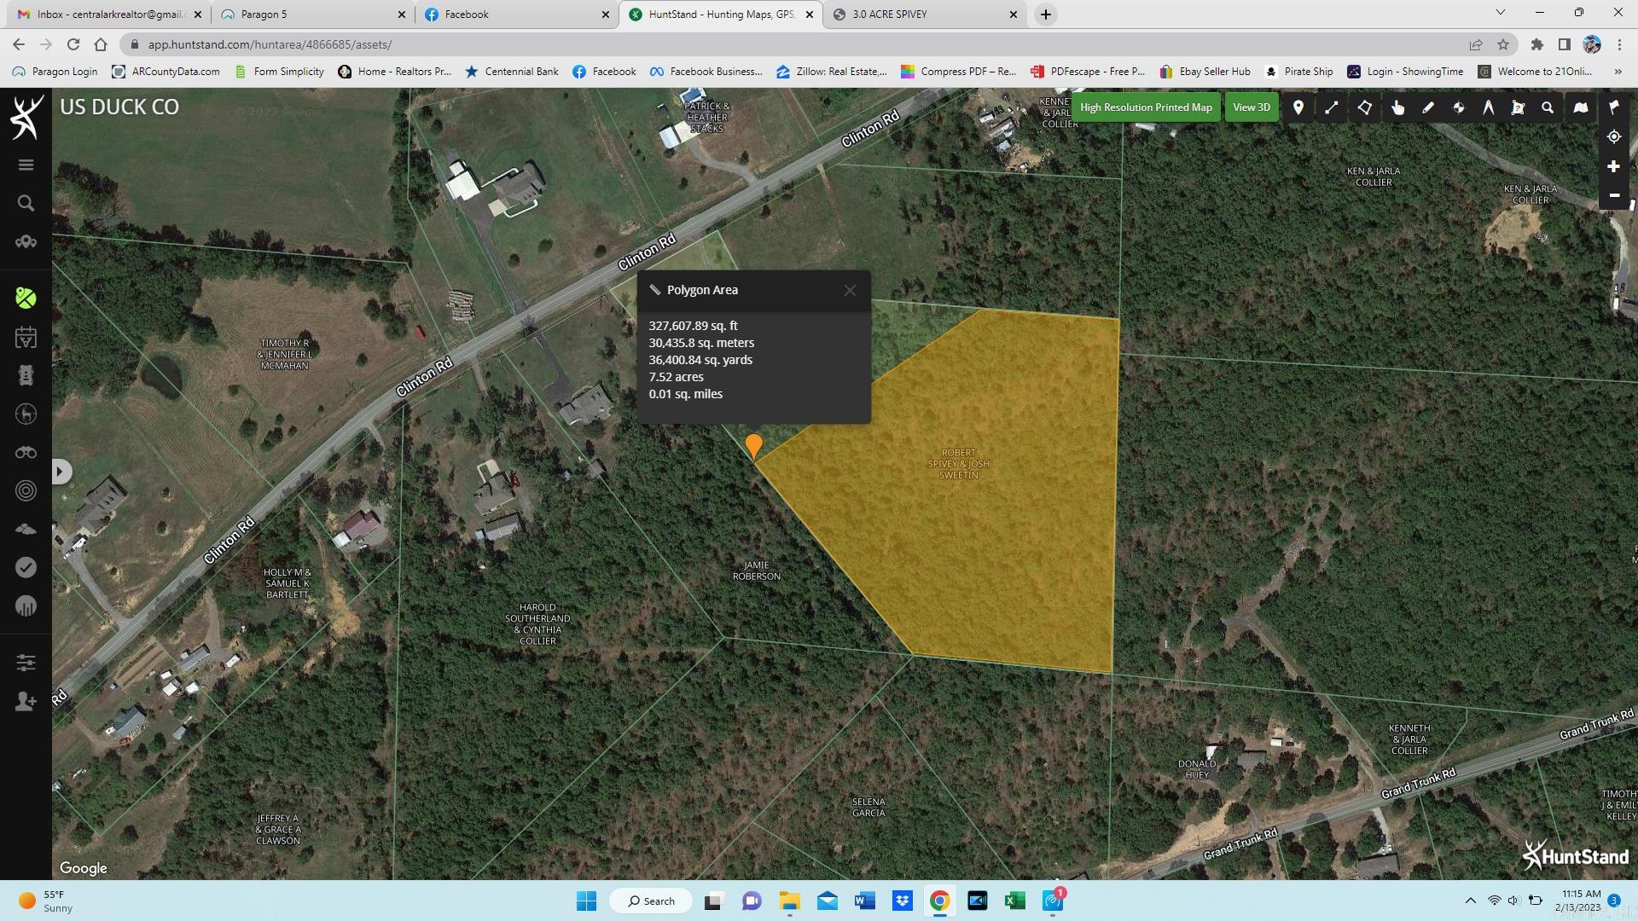Viewport: 1638px width, 921px height.
Task: Show hidden system tray icons
Action: coord(1470,901)
